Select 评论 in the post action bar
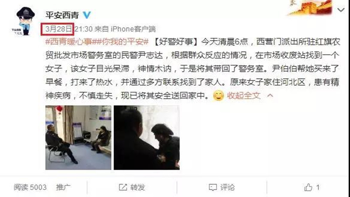This screenshot has height=197, width=350. click(x=227, y=187)
